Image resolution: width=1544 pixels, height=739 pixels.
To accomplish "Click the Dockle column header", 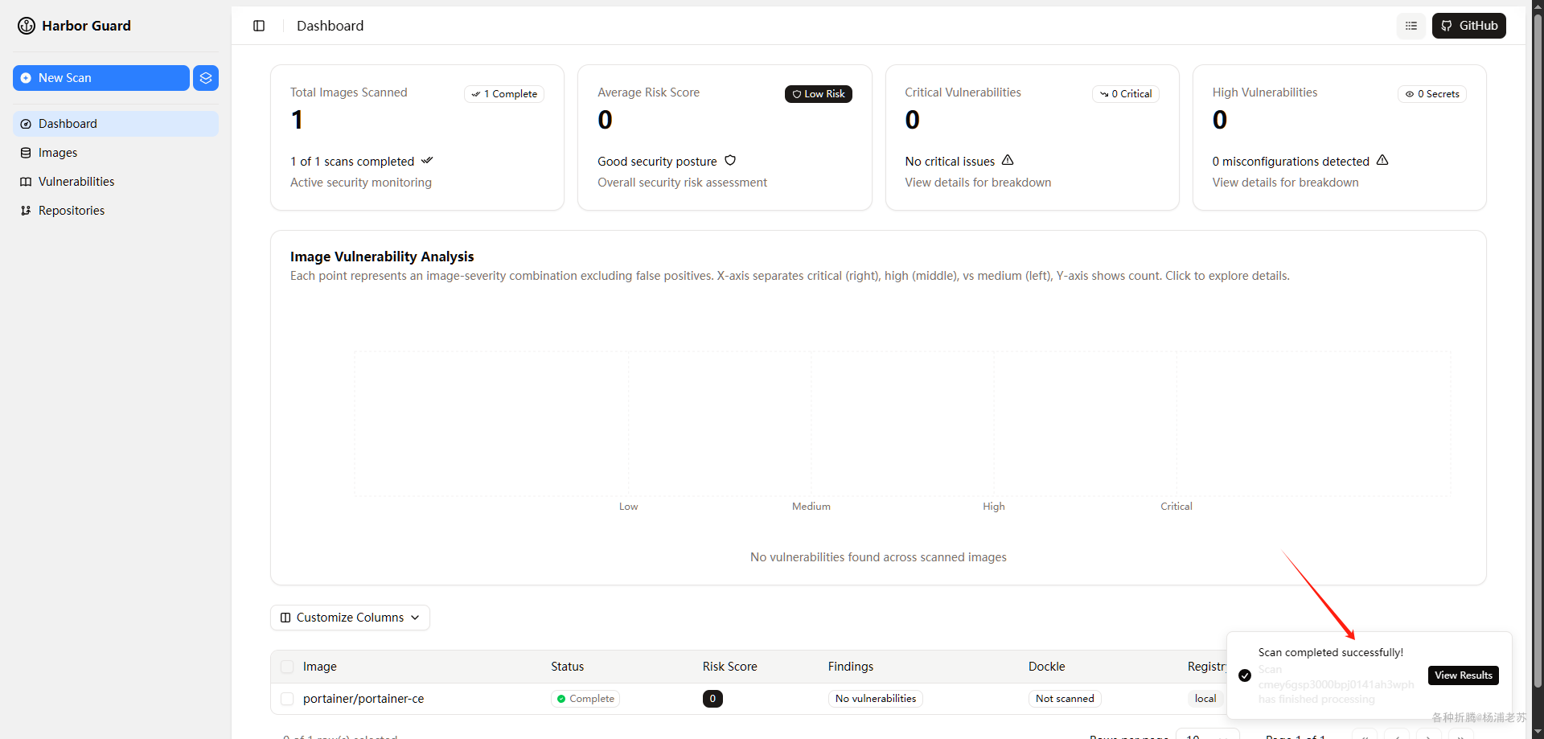I will click(1047, 667).
